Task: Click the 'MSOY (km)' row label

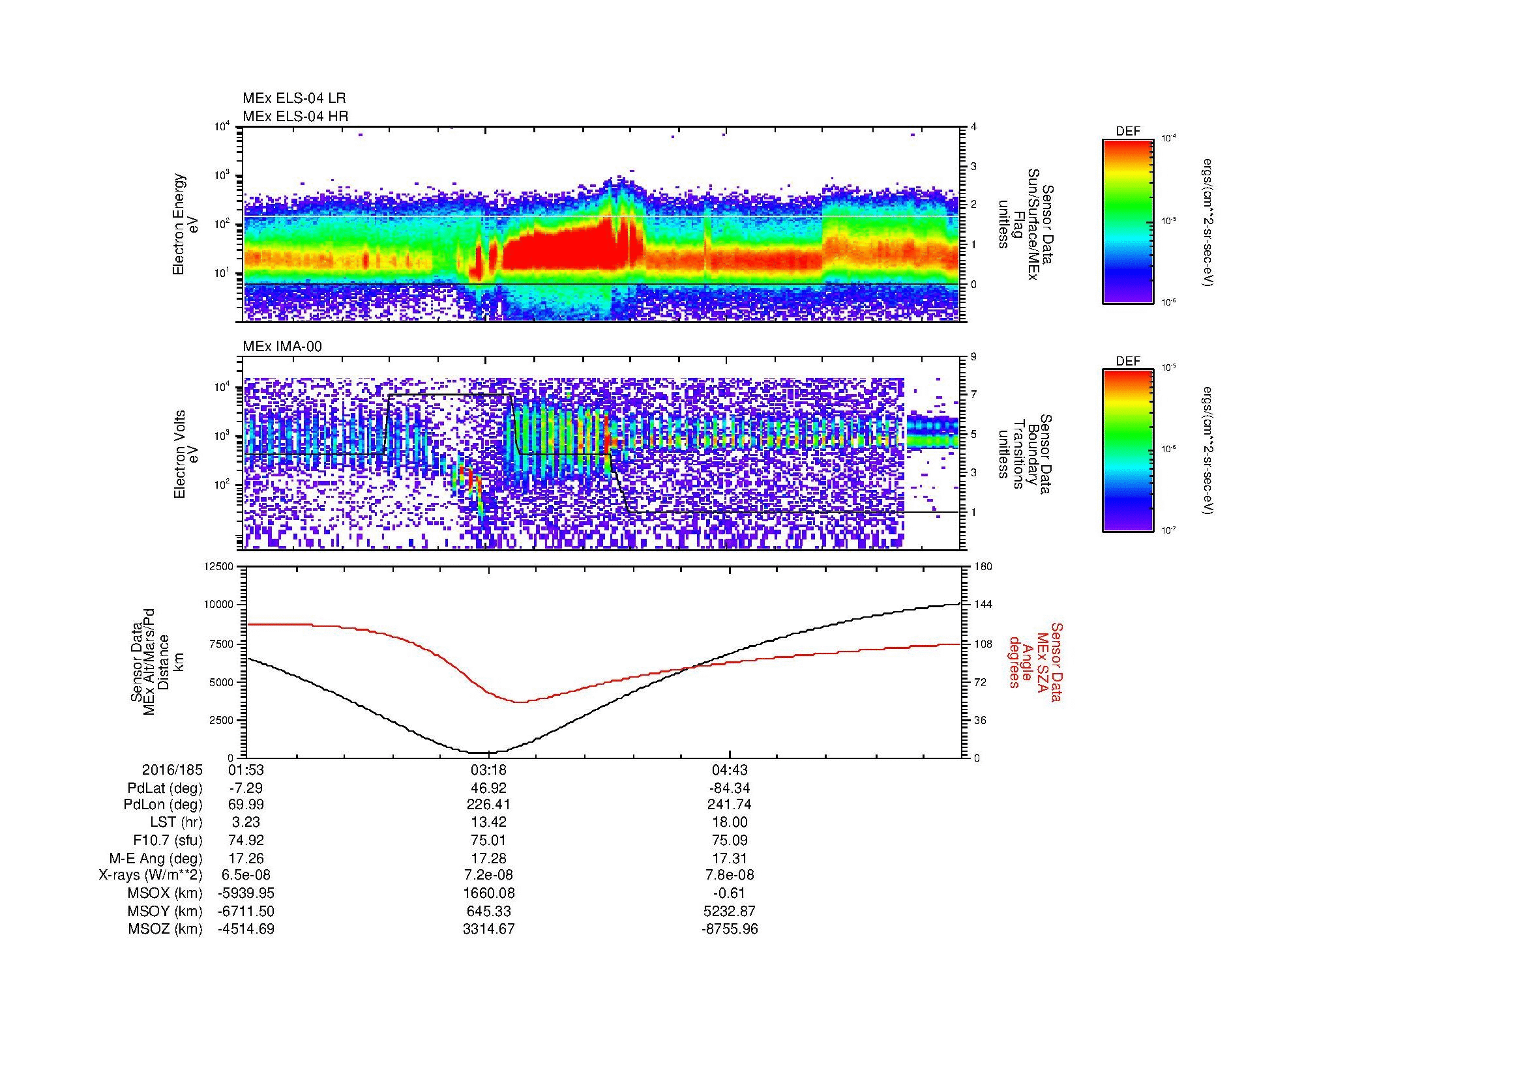Action: click(x=165, y=911)
